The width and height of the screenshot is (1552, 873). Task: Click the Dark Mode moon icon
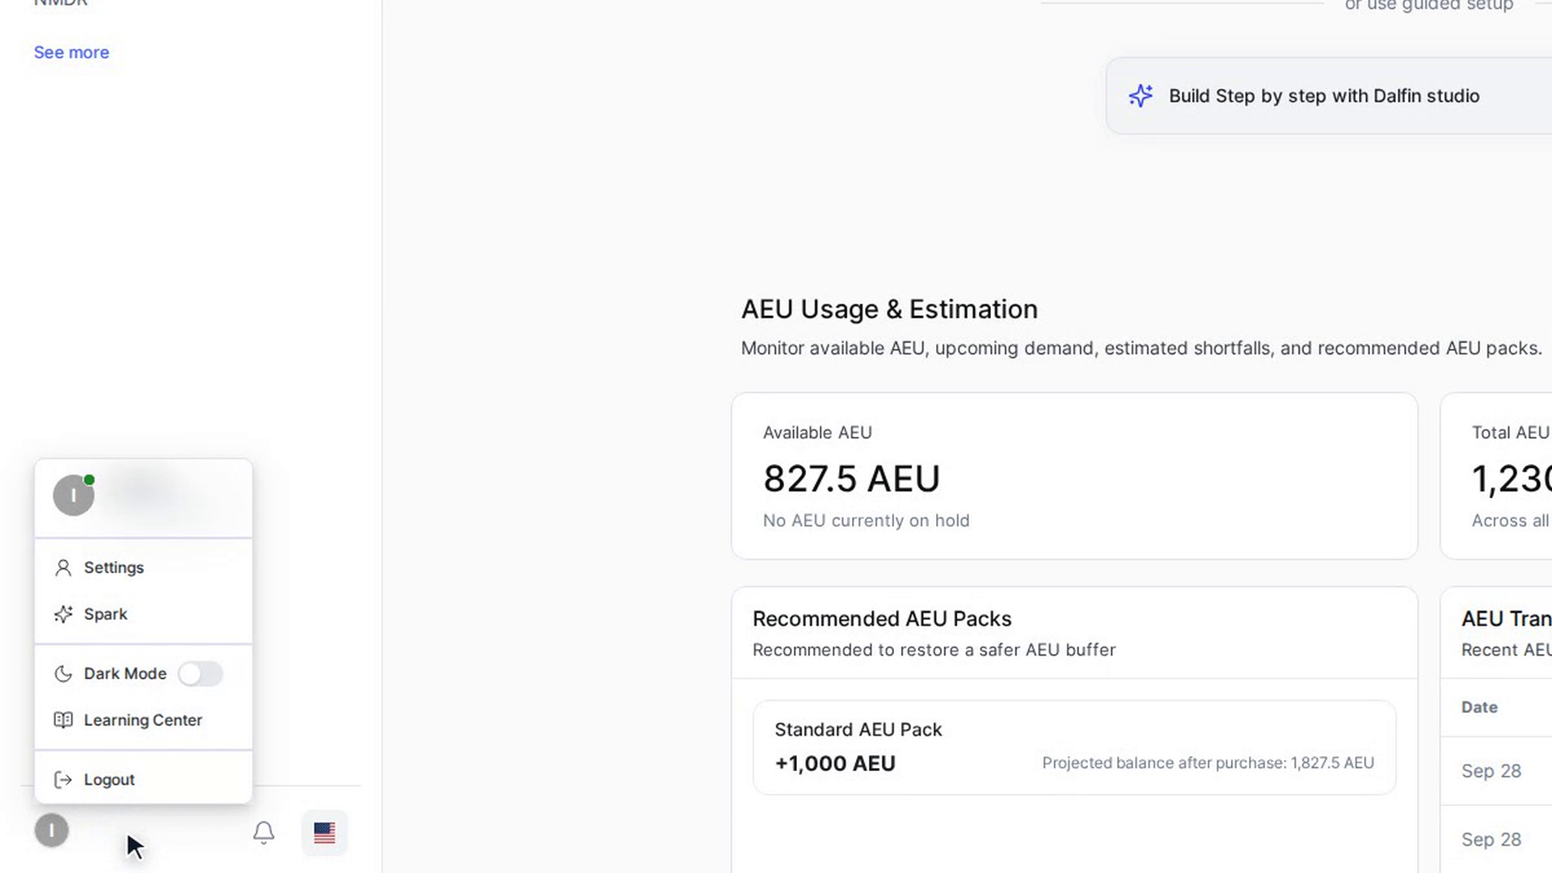pyautogui.click(x=63, y=673)
